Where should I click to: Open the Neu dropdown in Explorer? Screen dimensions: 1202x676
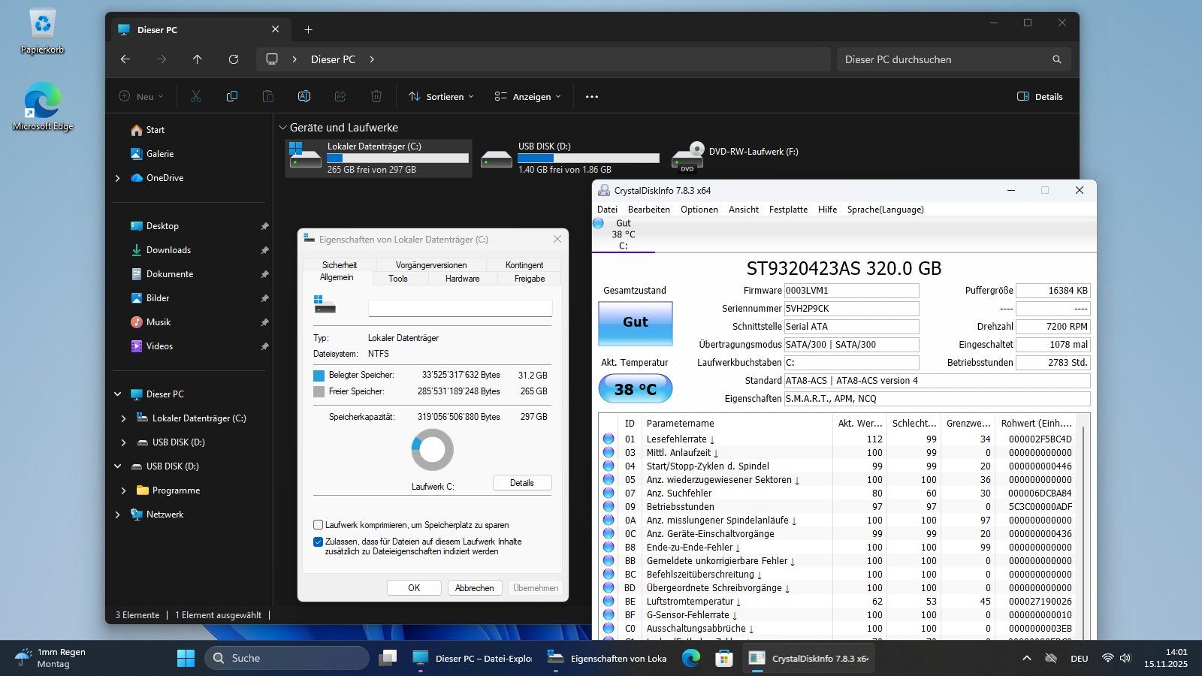coord(141,96)
